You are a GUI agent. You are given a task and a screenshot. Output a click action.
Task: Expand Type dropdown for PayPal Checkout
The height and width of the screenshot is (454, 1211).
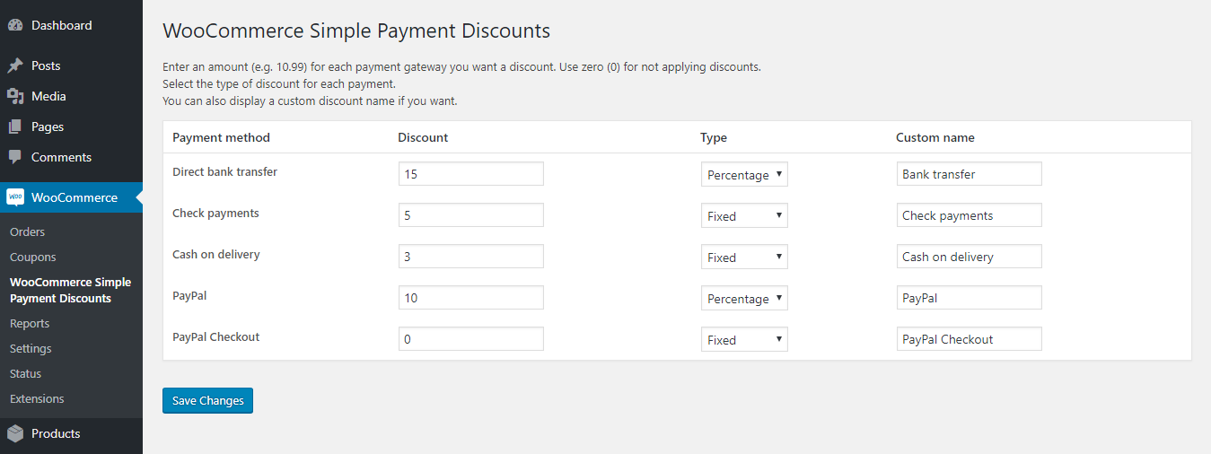coord(744,340)
